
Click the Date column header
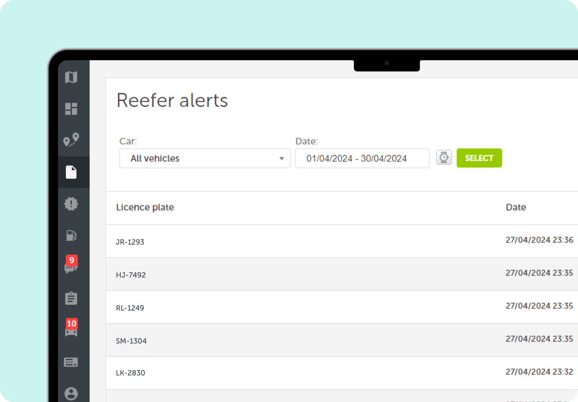(x=516, y=207)
